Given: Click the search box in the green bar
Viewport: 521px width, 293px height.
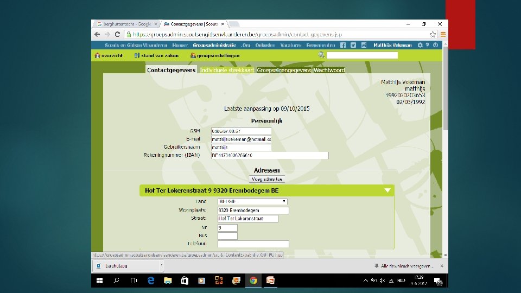Looking at the screenshot, I should click(x=362, y=55).
